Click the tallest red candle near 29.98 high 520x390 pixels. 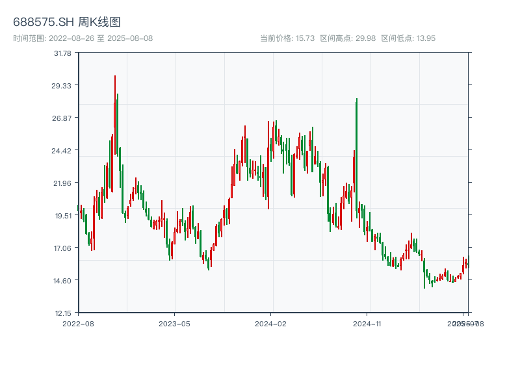pos(115,115)
